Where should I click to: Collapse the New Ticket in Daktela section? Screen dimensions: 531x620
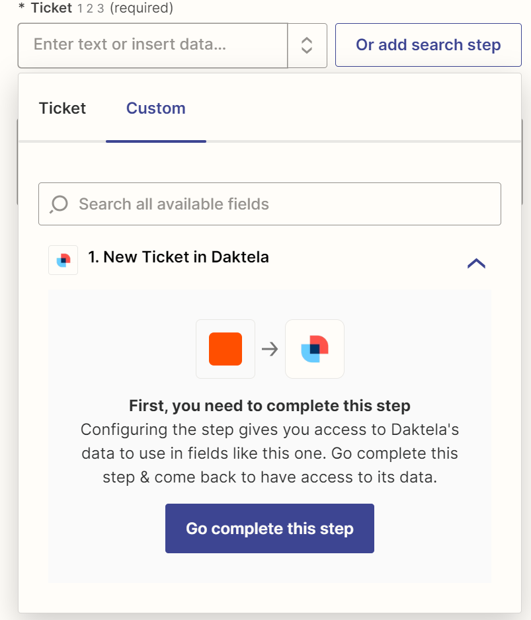pos(476,263)
